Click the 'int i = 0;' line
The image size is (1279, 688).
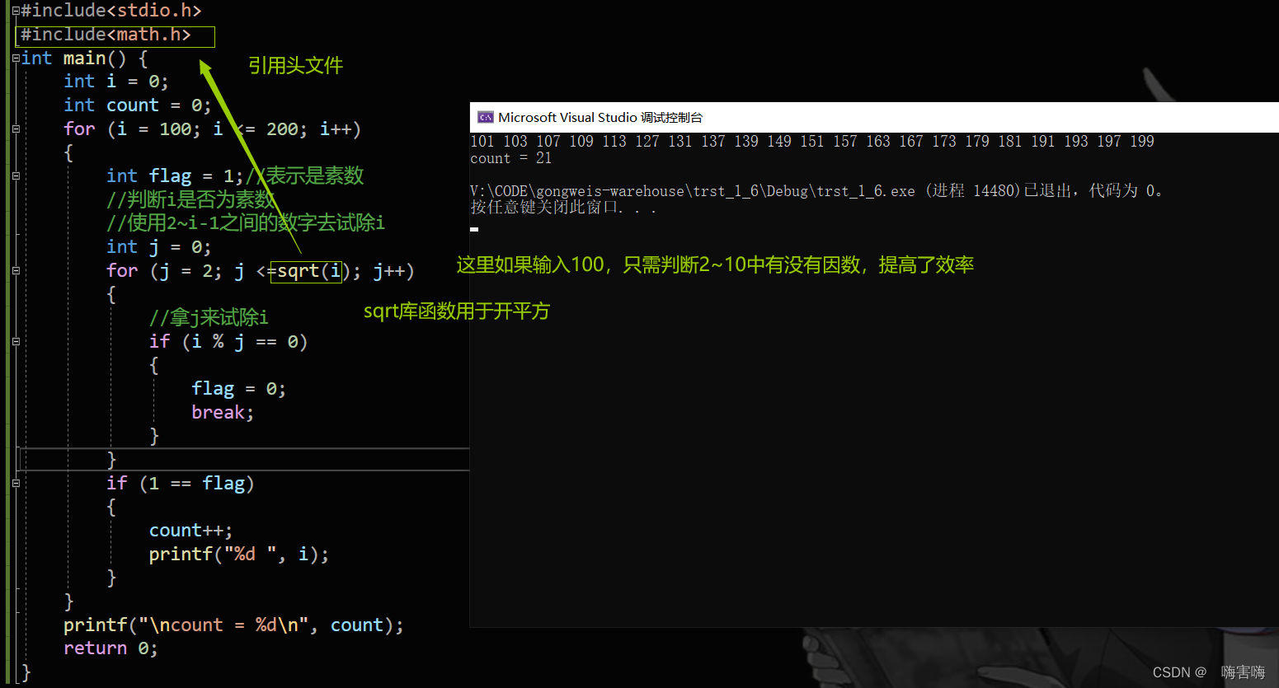tap(116, 82)
